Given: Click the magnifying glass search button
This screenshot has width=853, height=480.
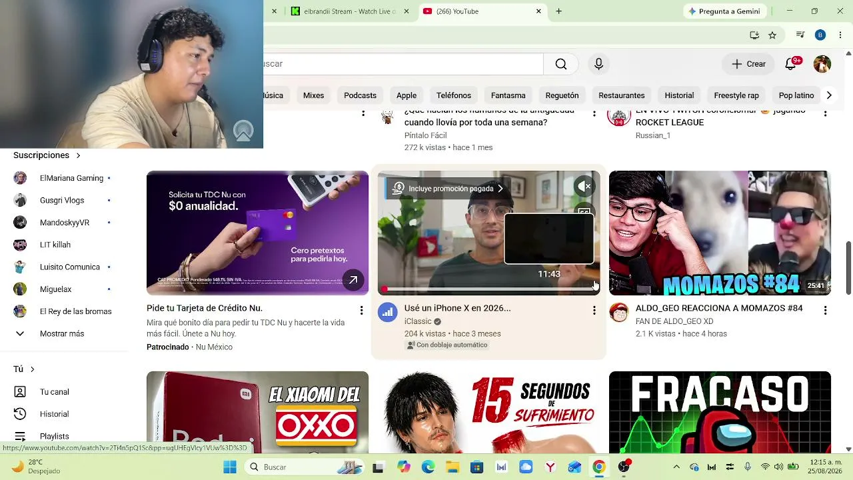Looking at the screenshot, I should point(561,64).
